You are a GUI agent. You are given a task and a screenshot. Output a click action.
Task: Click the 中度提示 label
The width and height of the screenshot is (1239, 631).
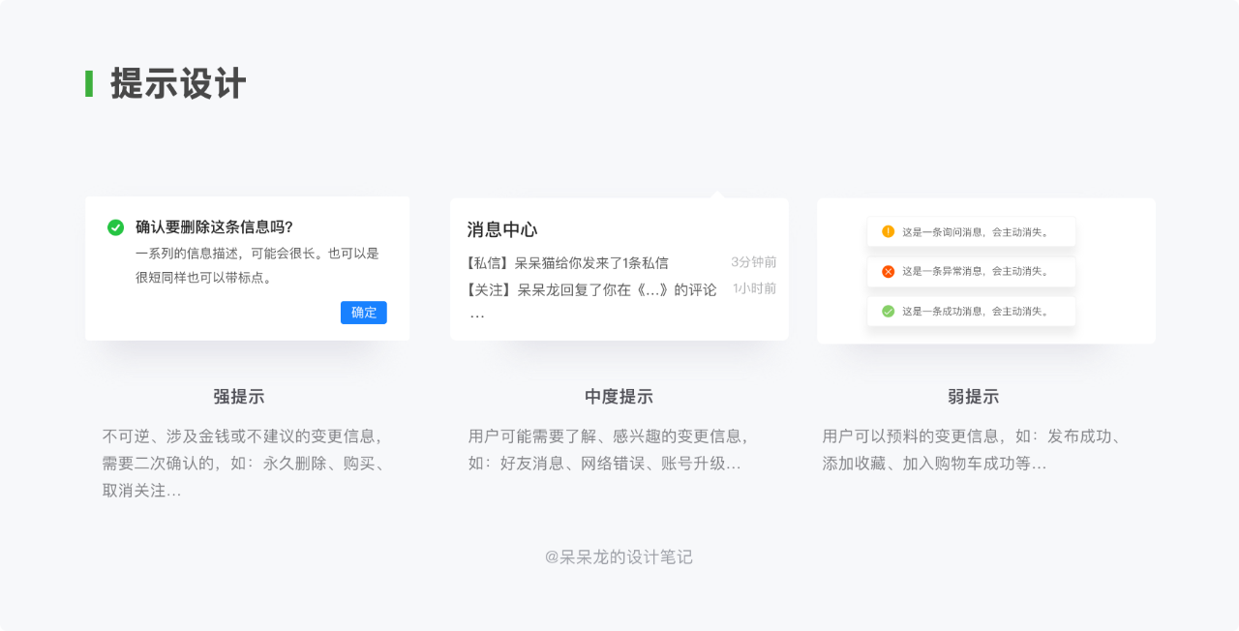[x=619, y=397]
